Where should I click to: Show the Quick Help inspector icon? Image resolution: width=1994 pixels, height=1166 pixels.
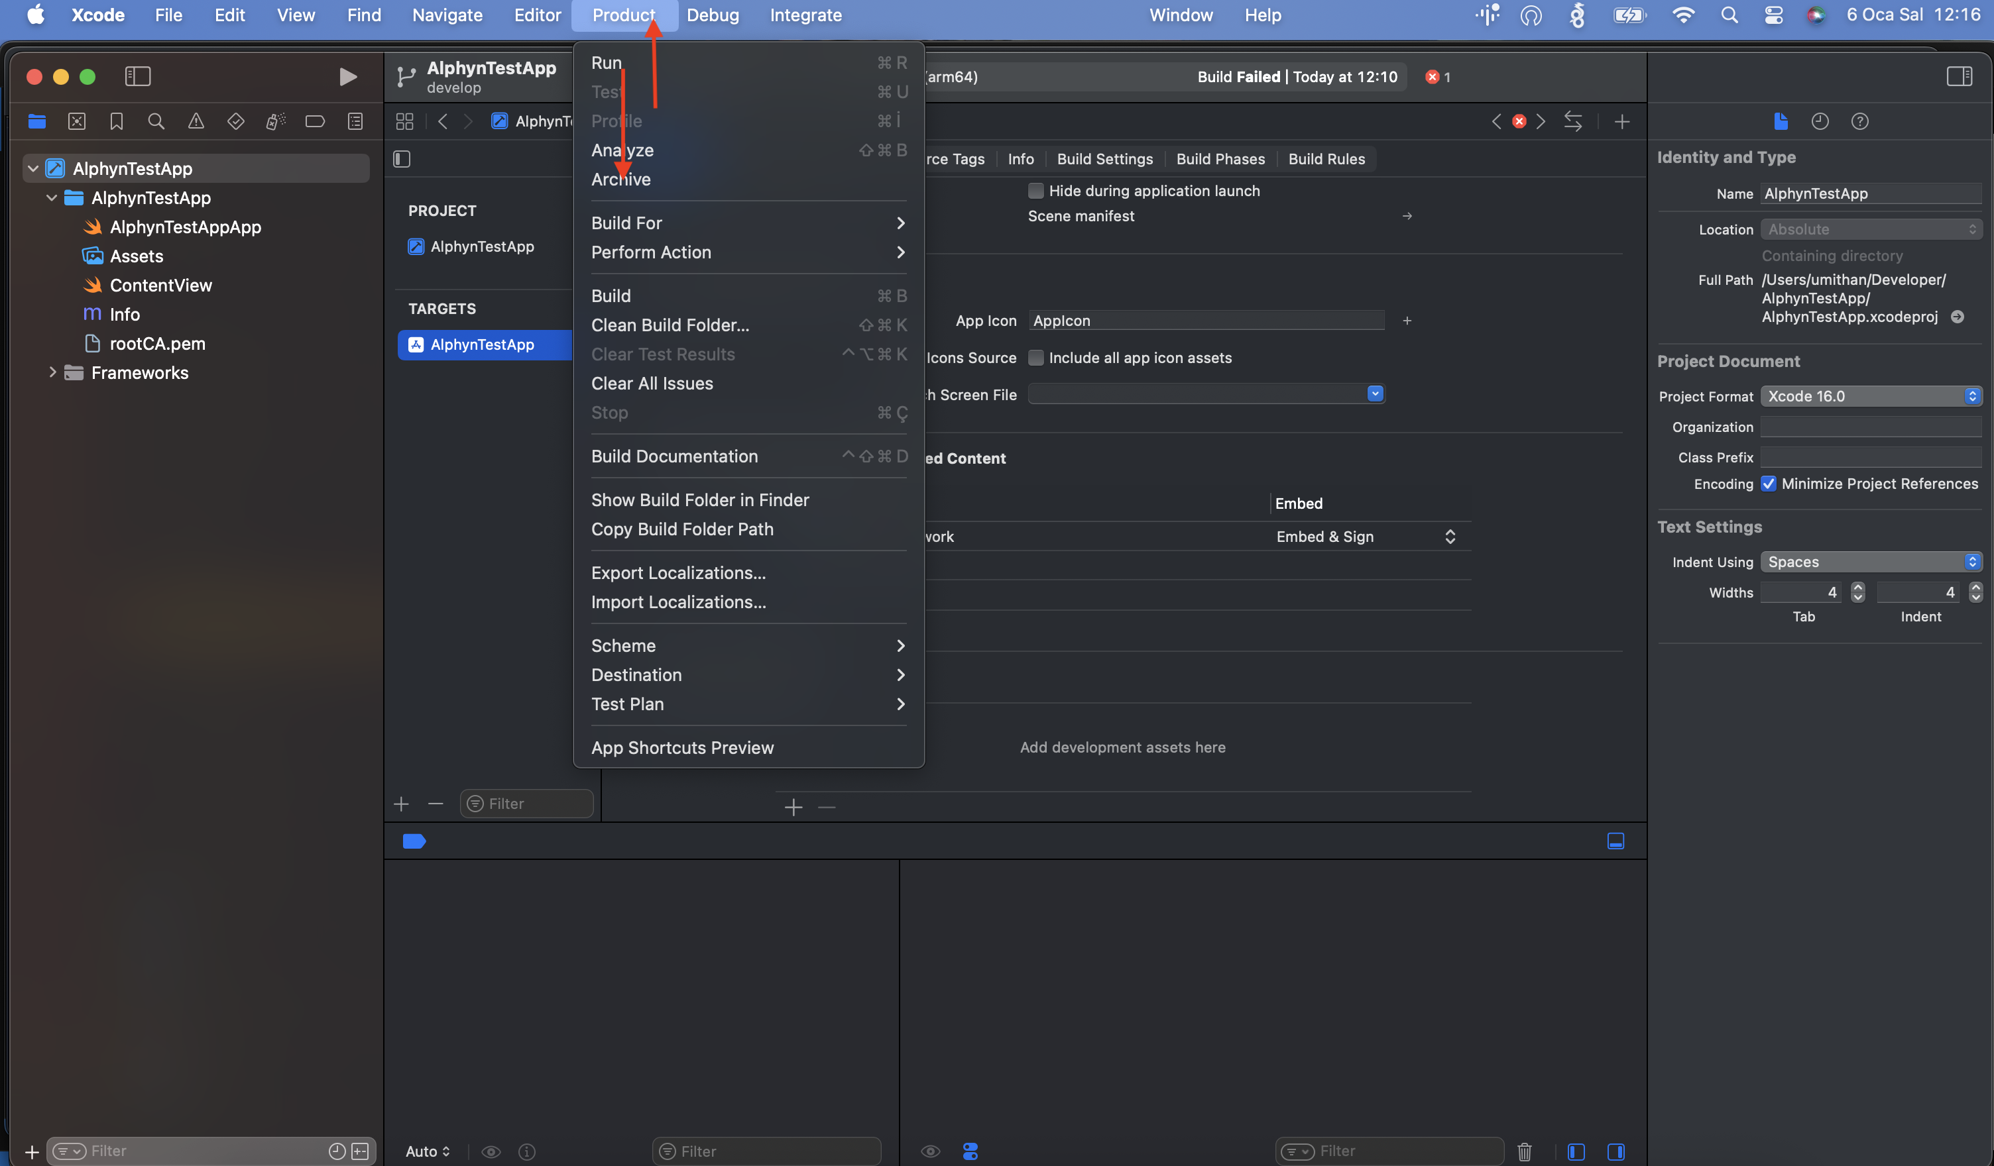click(1859, 121)
